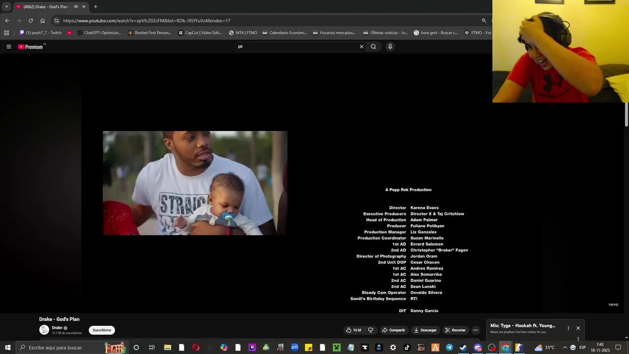Screen dimensions: 629x354
Task: Expand hidden system tray icons chevron
Action: tap(565, 348)
